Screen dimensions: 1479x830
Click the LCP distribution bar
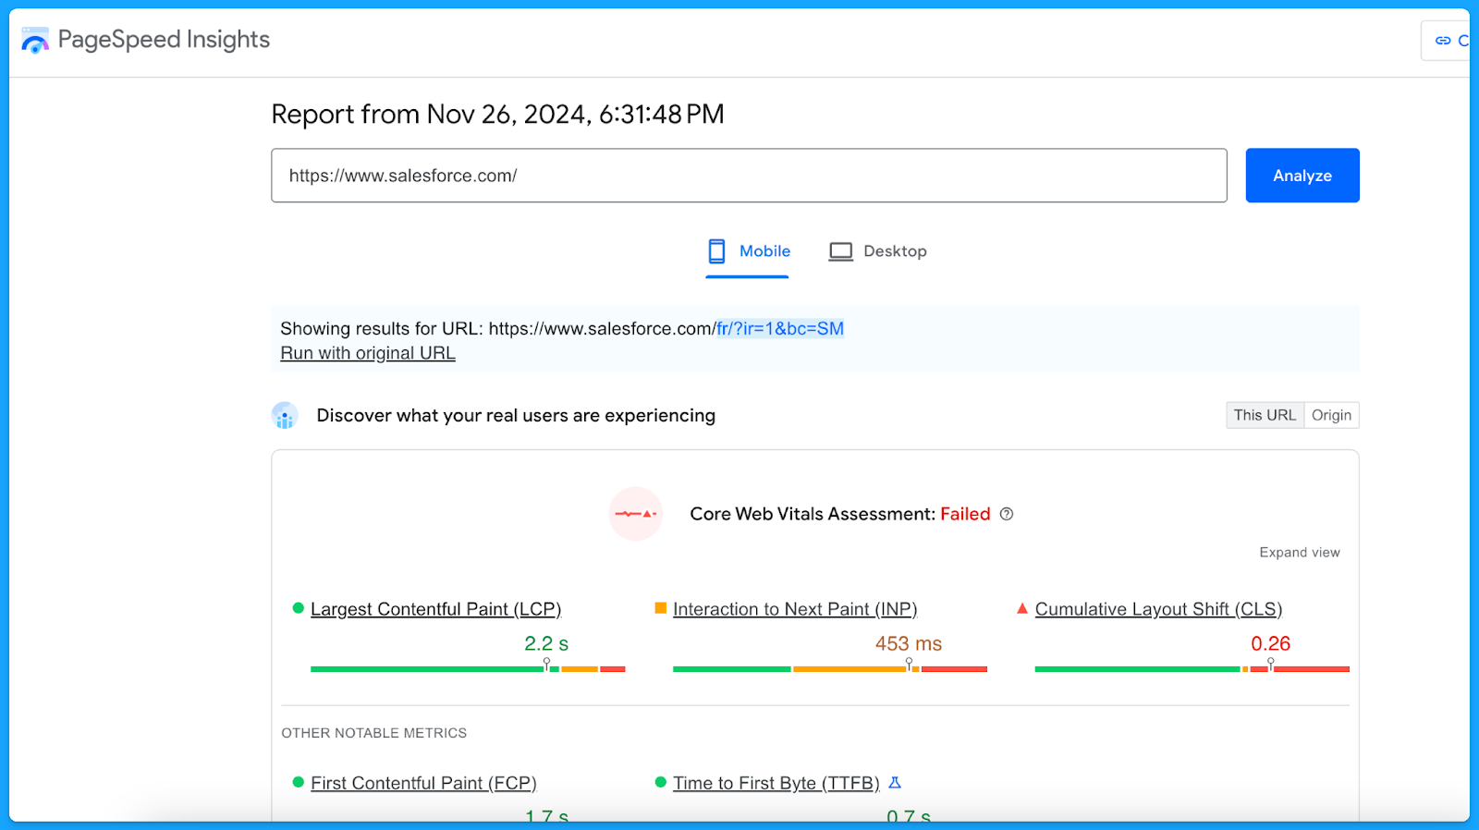click(468, 668)
